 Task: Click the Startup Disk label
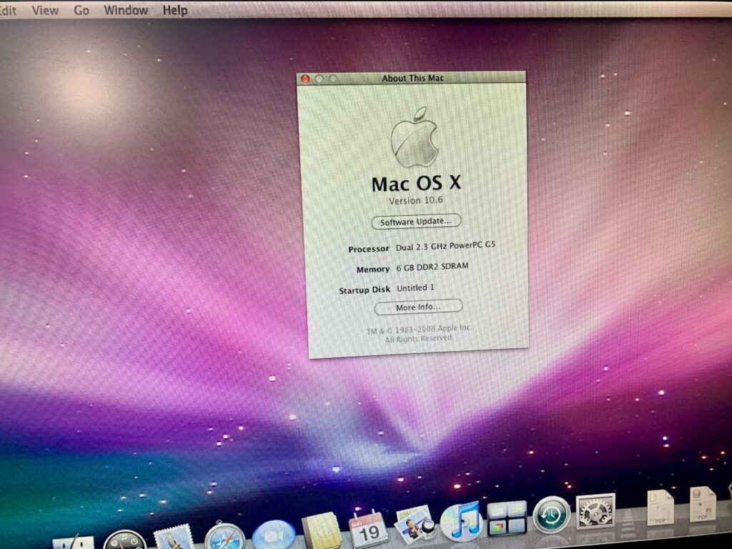click(364, 290)
